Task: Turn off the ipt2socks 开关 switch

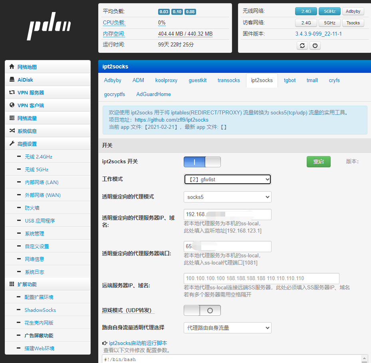Action: pos(202,162)
